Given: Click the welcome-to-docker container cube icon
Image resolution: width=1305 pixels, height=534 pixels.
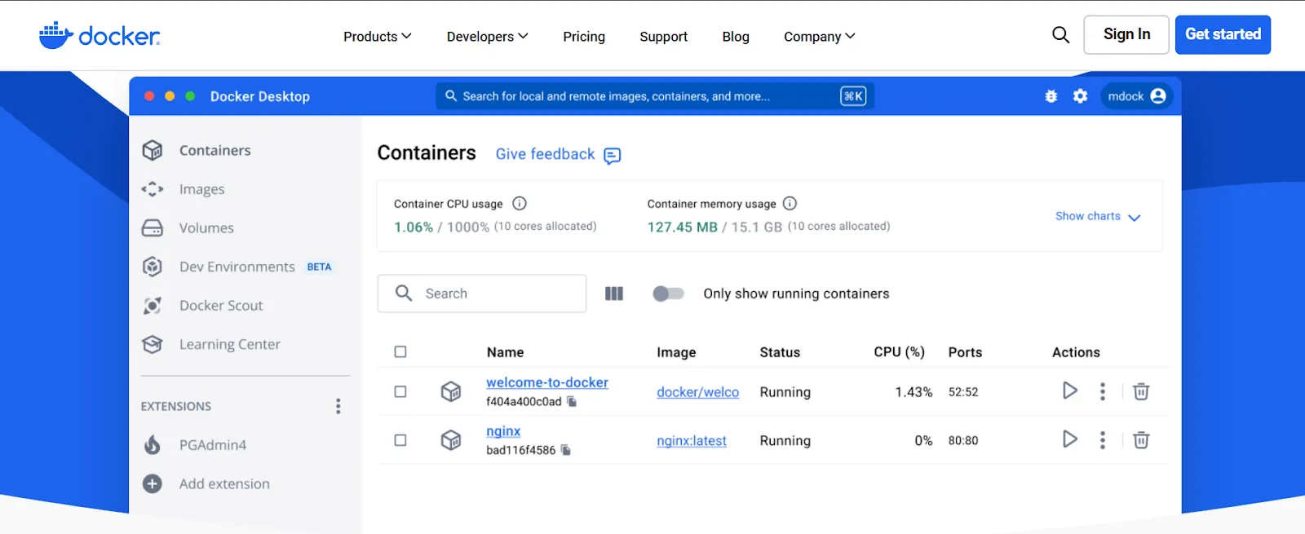Looking at the screenshot, I should pyautogui.click(x=451, y=391).
